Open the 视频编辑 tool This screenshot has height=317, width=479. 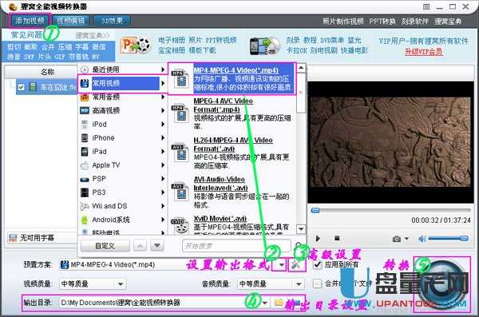pos(70,21)
